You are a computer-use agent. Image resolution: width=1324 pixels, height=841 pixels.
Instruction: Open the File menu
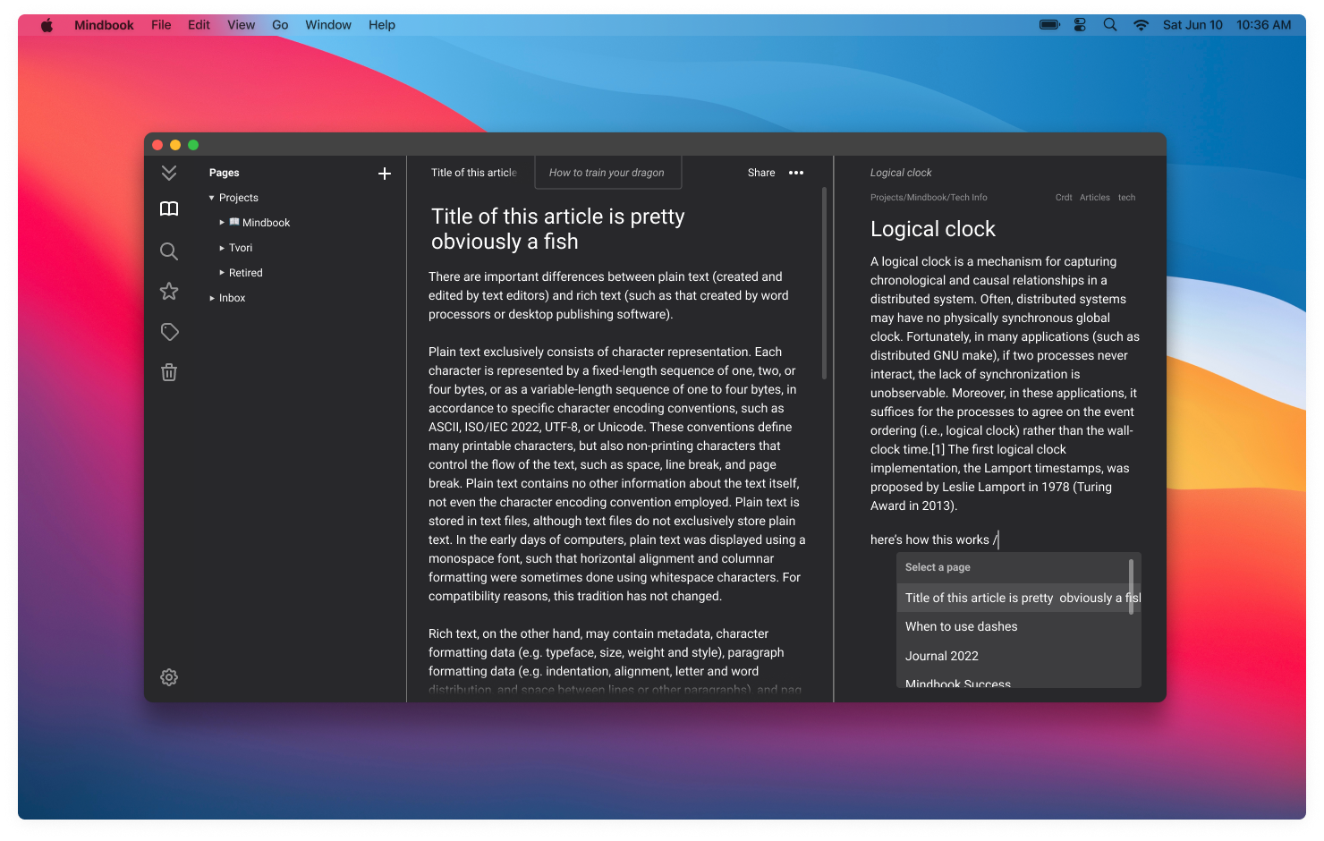point(161,25)
